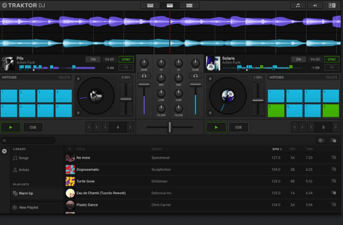This screenshot has width=343, height=225.
Task: Click the circular target icon above track list
Action: coord(320,140)
